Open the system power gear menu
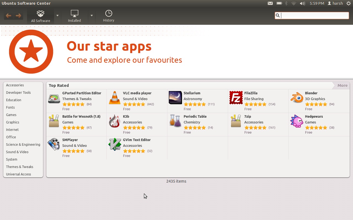Image resolution: width=353 pixels, height=220 pixels. pyautogui.click(x=348, y=3)
